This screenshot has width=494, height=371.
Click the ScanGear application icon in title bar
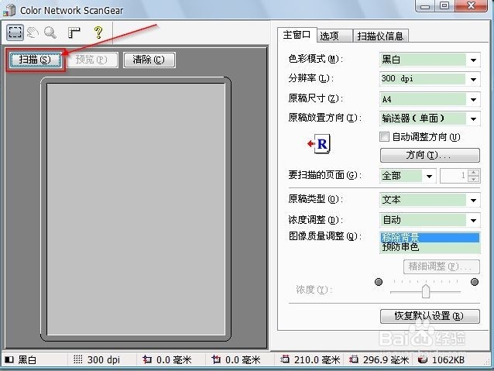click(x=9, y=10)
